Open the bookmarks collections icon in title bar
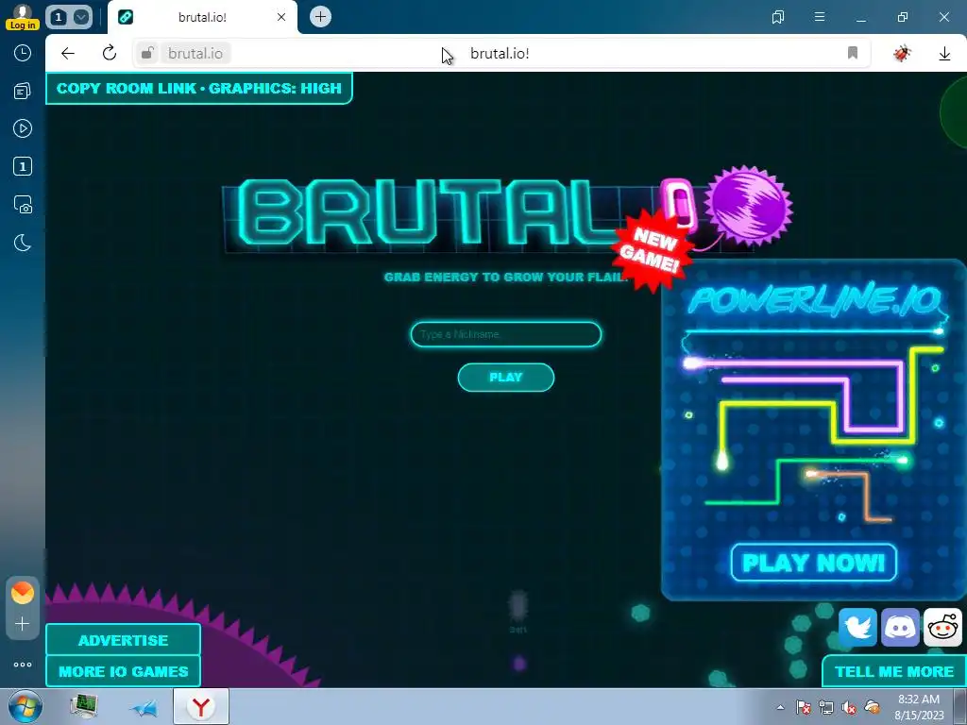967x725 pixels. [778, 17]
